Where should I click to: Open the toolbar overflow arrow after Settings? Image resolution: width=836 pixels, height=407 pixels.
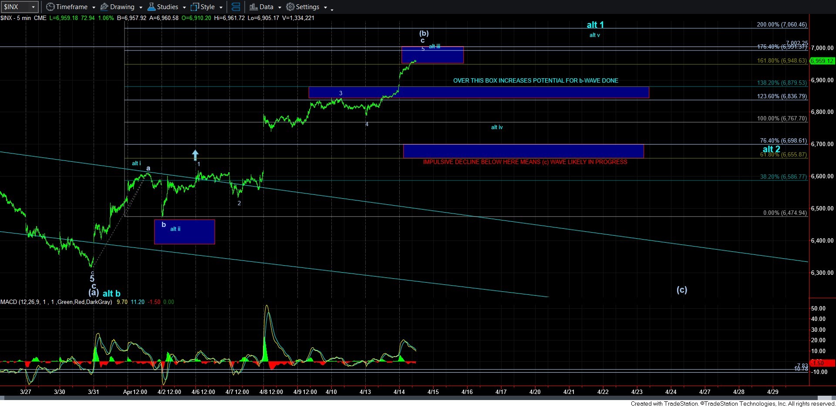point(332,9)
